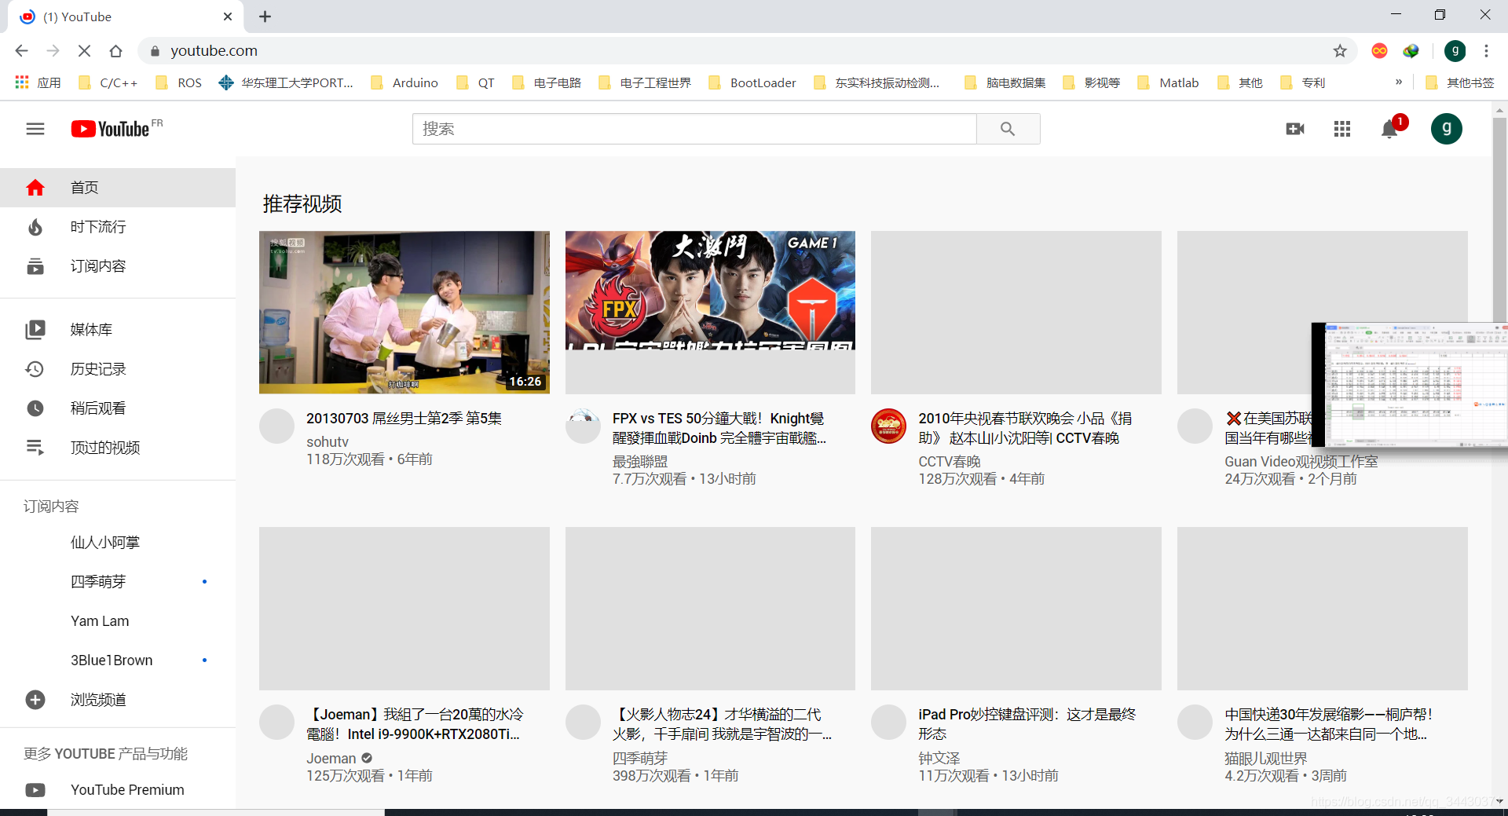Open the QT bookmark folder
This screenshot has width=1508, height=816.
click(475, 82)
